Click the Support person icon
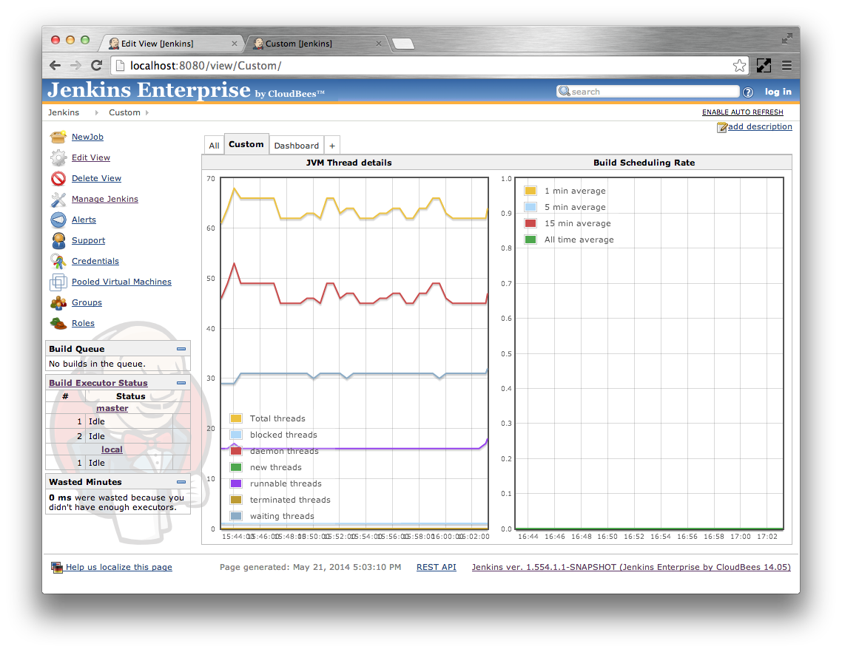 click(x=58, y=240)
